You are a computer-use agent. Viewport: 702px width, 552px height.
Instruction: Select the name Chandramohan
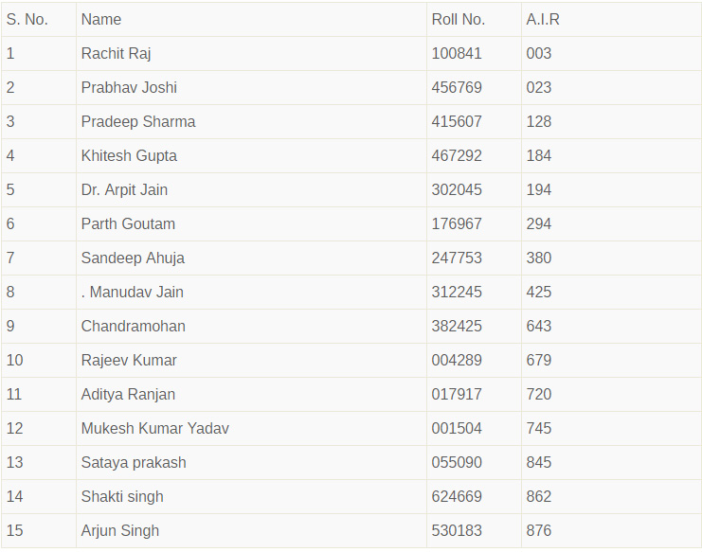[134, 326]
